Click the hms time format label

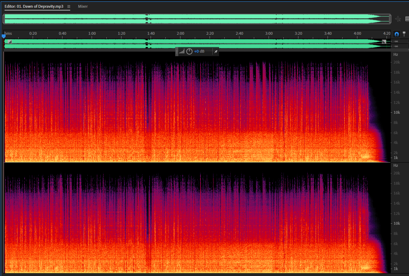[x=8, y=33]
